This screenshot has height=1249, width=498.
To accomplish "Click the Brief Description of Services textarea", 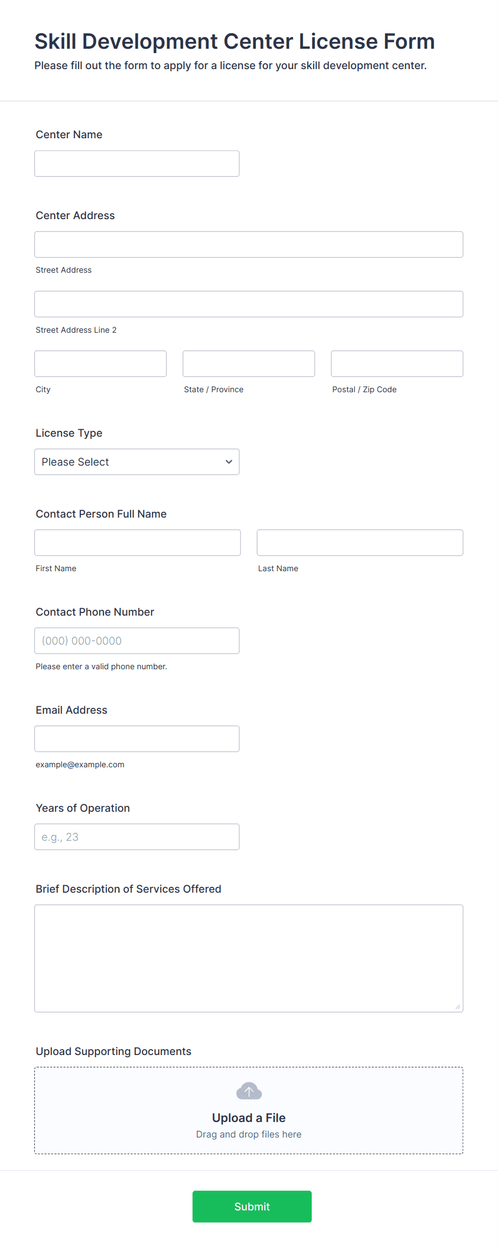I will click(x=249, y=959).
